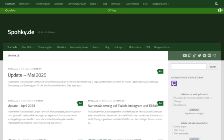Open Streamingplan in the lower navigation
The width and height of the screenshot is (224, 140).
(x=45, y=47)
